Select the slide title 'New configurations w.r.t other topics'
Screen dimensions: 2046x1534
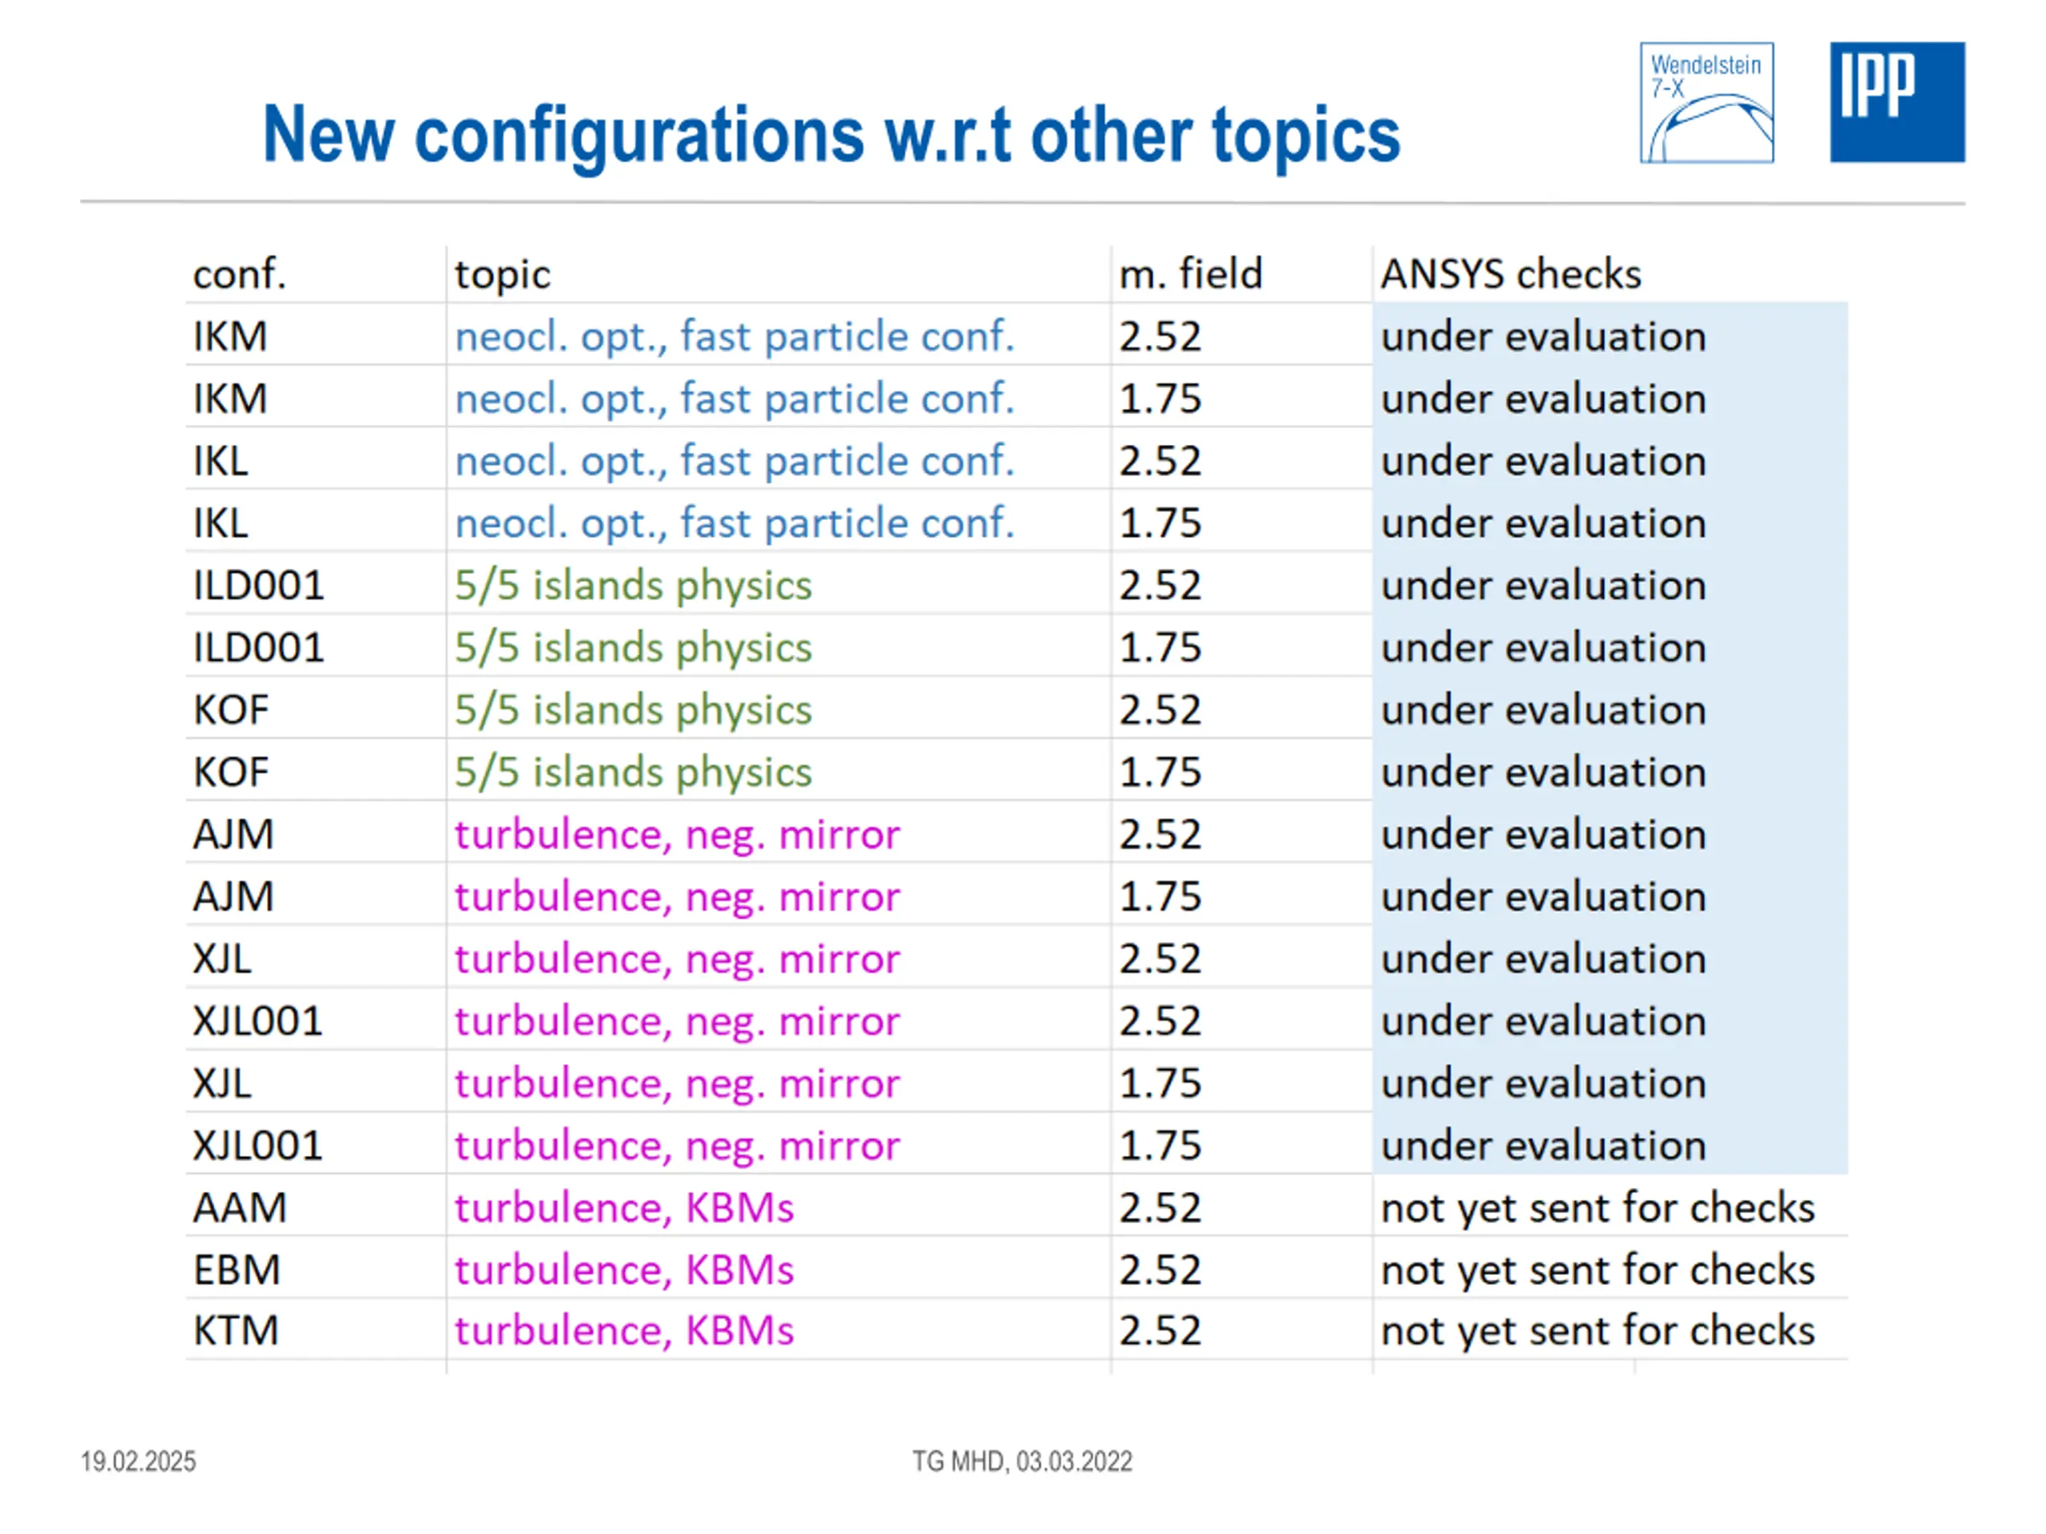click(x=830, y=135)
